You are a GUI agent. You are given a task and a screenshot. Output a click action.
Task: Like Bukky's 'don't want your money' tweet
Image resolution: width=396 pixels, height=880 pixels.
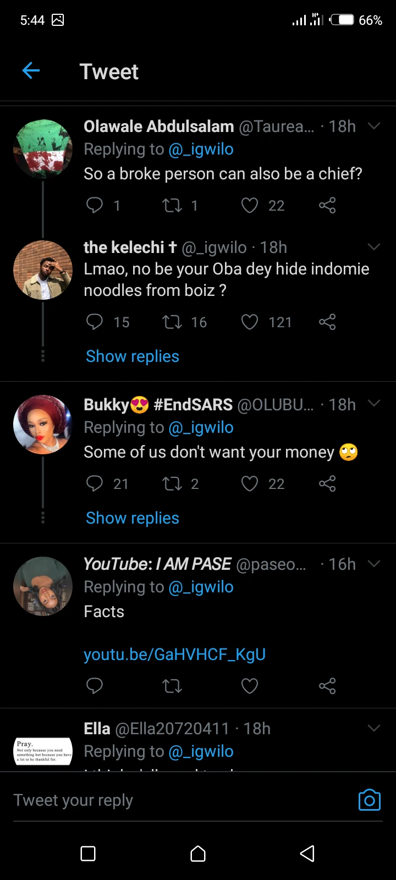point(250,484)
